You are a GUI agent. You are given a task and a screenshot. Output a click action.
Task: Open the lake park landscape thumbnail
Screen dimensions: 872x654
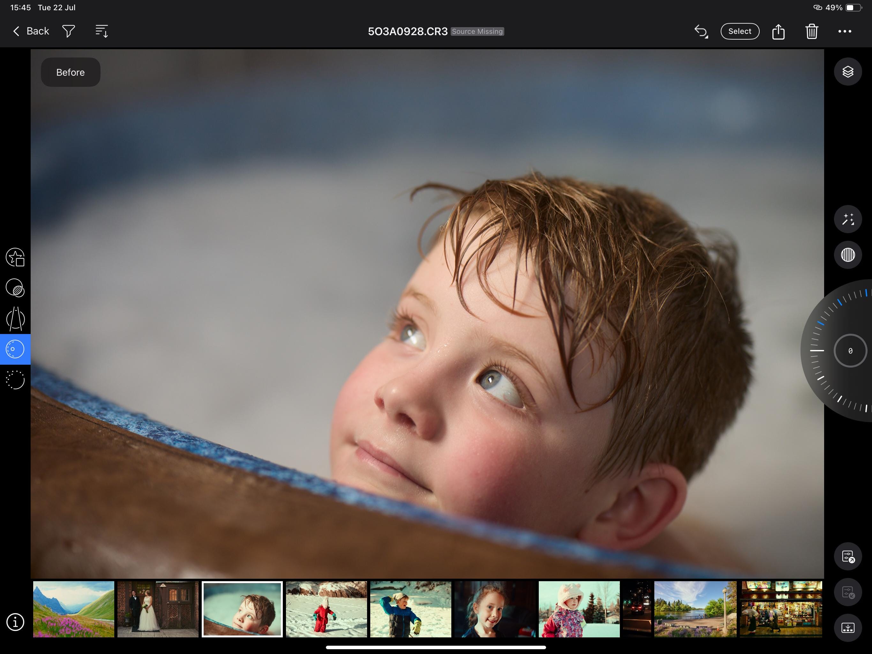(x=695, y=609)
